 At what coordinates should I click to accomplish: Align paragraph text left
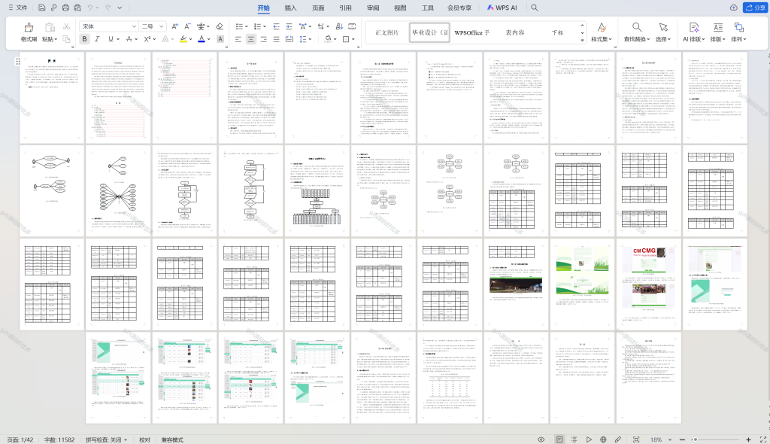(238, 39)
